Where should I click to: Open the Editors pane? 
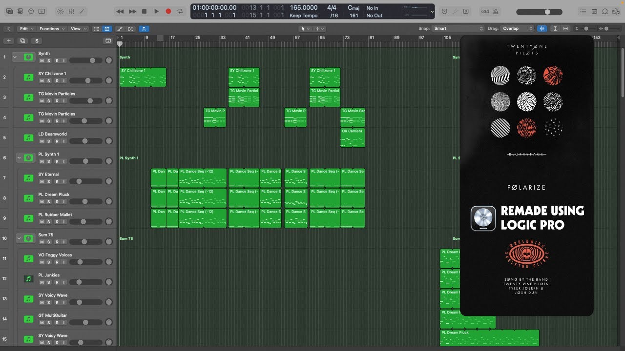[83, 11]
